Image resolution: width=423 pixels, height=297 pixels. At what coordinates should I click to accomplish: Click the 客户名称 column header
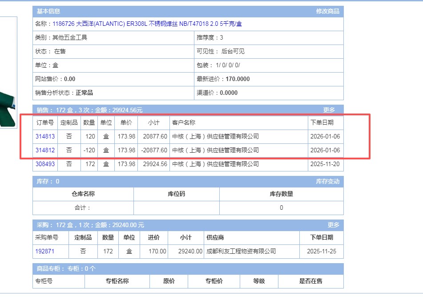(184, 122)
